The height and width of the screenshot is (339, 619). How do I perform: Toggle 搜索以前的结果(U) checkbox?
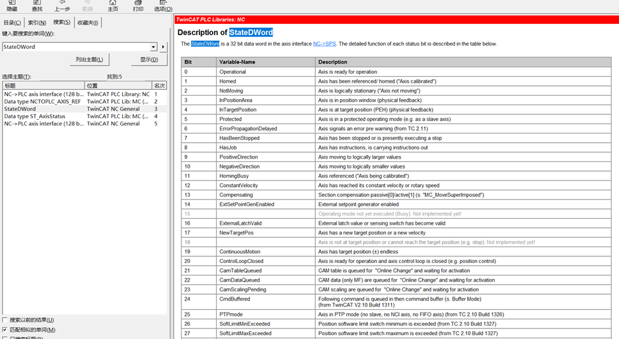pyautogui.click(x=5, y=320)
